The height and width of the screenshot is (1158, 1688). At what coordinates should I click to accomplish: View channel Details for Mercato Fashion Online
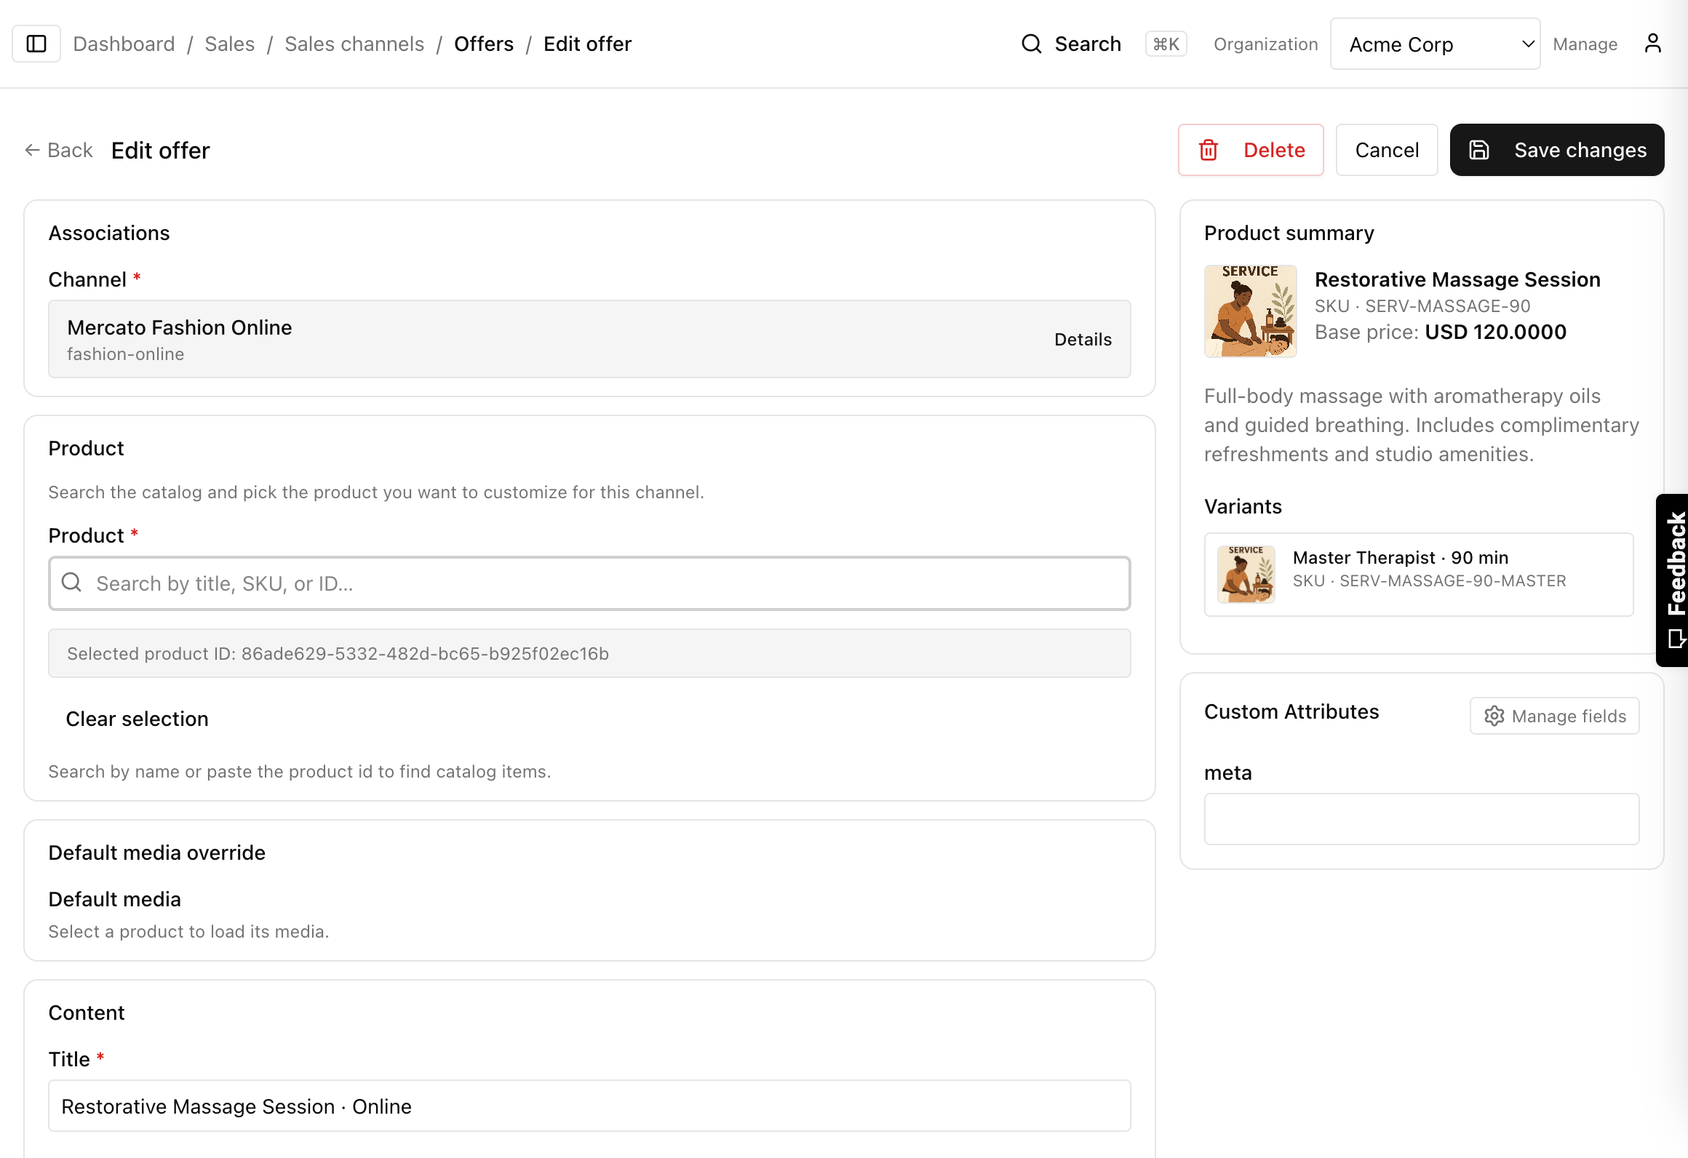1082,339
